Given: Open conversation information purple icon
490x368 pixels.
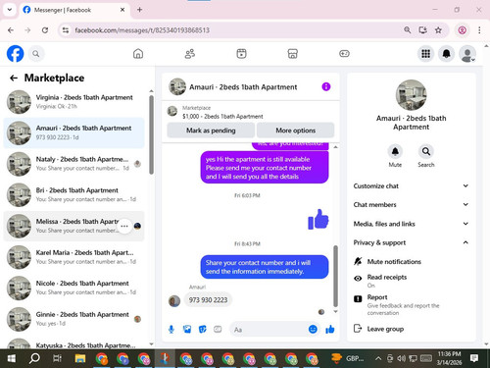Looking at the screenshot, I should (326, 86).
